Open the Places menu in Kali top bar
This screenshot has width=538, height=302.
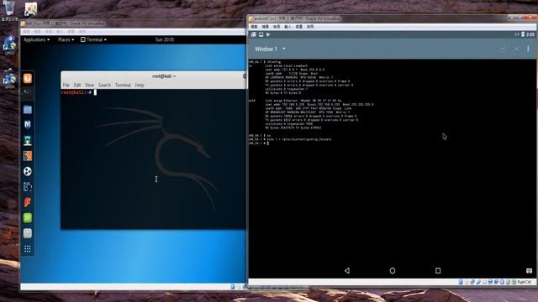click(66, 39)
